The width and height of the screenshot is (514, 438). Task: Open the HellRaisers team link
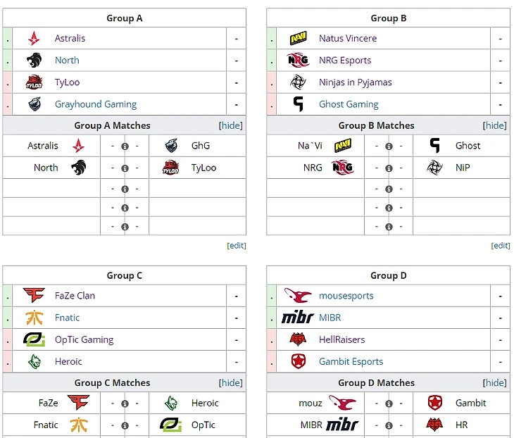(x=341, y=339)
